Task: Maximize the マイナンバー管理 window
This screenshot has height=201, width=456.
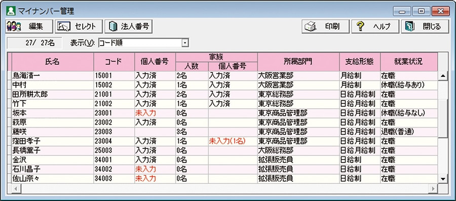Action: coord(422,11)
